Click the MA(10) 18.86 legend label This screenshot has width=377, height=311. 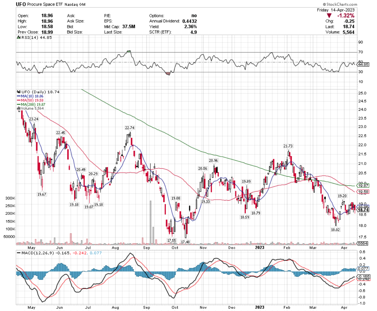[x=32, y=96]
